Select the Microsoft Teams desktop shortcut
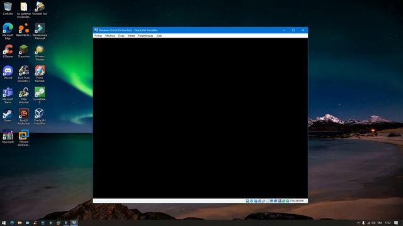The image size is (403, 226). tap(8, 95)
